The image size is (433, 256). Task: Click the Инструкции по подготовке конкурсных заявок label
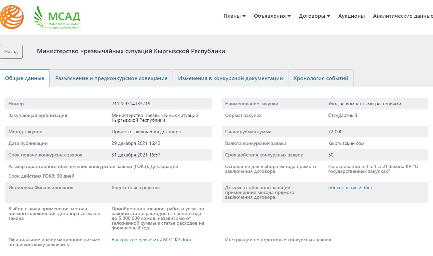[x=278, y=240]
